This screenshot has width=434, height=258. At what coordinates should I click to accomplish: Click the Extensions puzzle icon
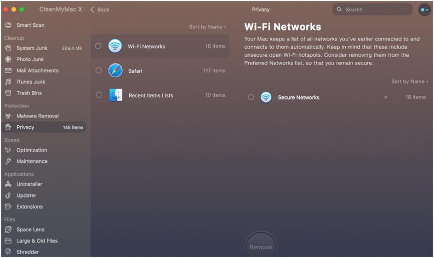(8, 207)
